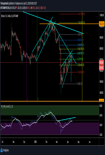Click the TradingView cloud logo icon
Screen dimensions: 105x155
coord(1,150)
